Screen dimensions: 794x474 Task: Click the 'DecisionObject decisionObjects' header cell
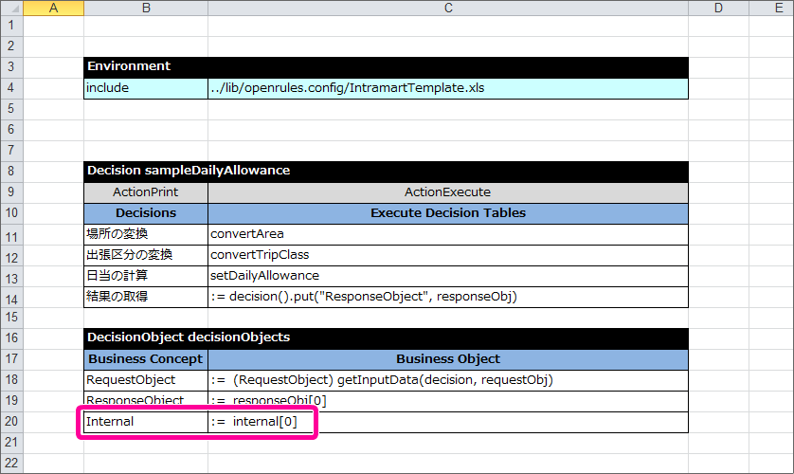(x=386, y=337)
